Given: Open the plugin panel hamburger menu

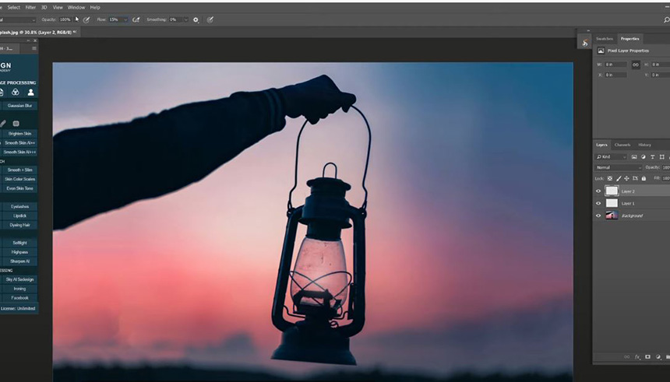Looking at the screenshot, I should point(34,49).
